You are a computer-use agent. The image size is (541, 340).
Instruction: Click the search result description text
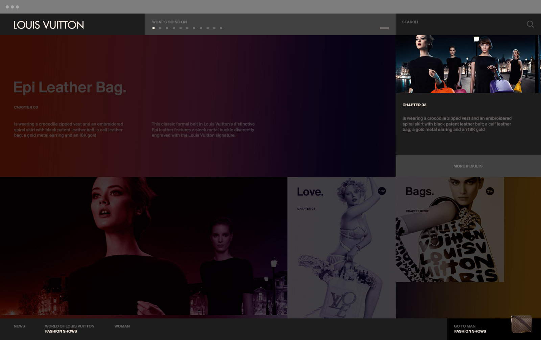tap(457, 124)
